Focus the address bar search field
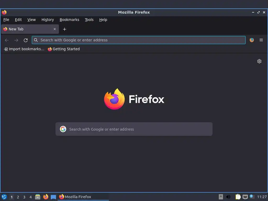Viewport: 268px width, 201px height. pos(139,40)
